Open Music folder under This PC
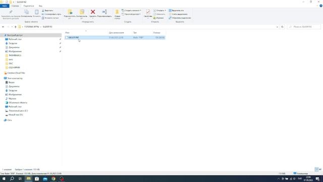323x182 pixels. click(12, 99)
